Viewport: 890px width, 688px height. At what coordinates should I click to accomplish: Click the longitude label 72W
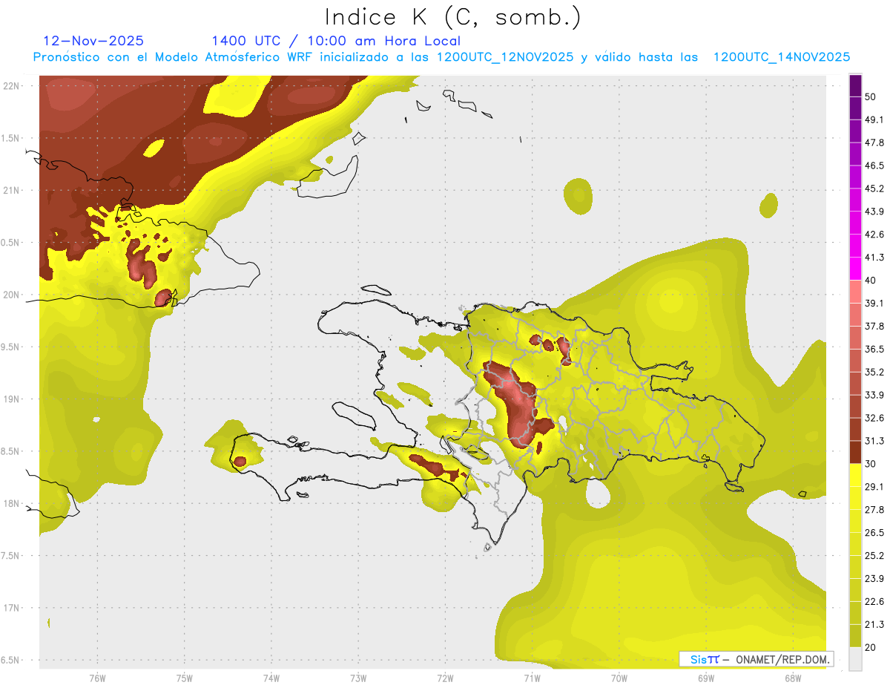(445, 678)
